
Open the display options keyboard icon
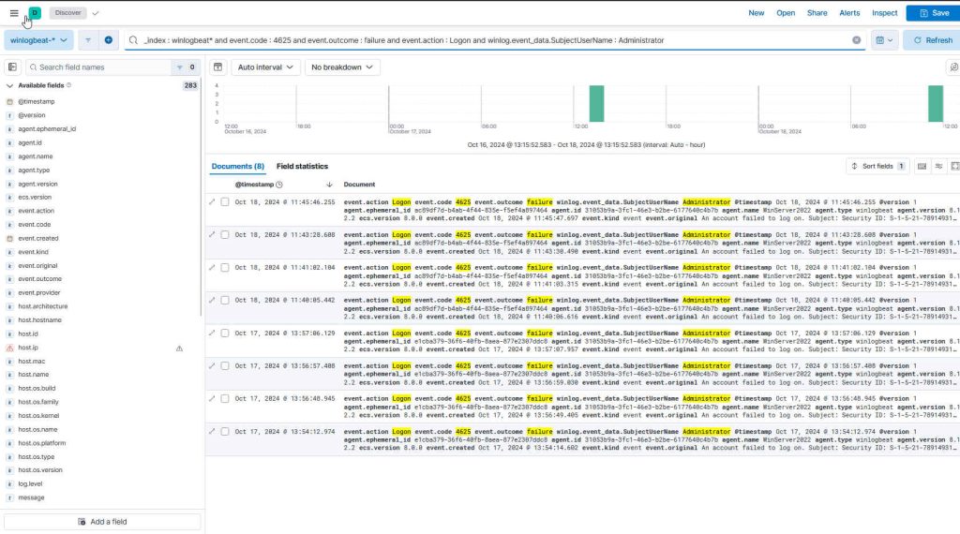click(x=922, y=167)
